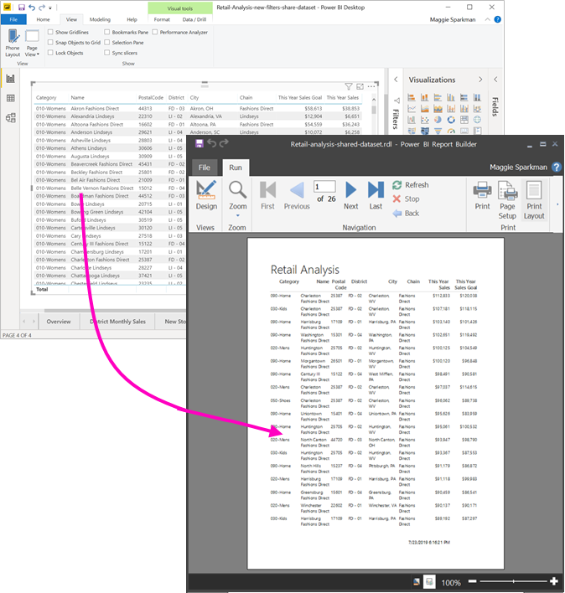Viewport: 565px width, 593px height.
Task: Switch to Report view in left sidebar
Action: pos(11,79)
